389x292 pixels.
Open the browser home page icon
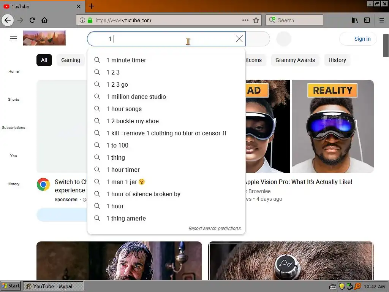(44, 20)
